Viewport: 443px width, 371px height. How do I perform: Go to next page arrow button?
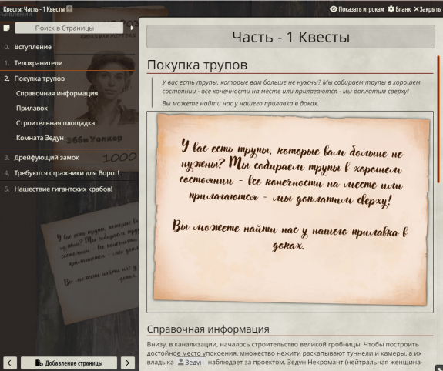(x=127, y=363)
